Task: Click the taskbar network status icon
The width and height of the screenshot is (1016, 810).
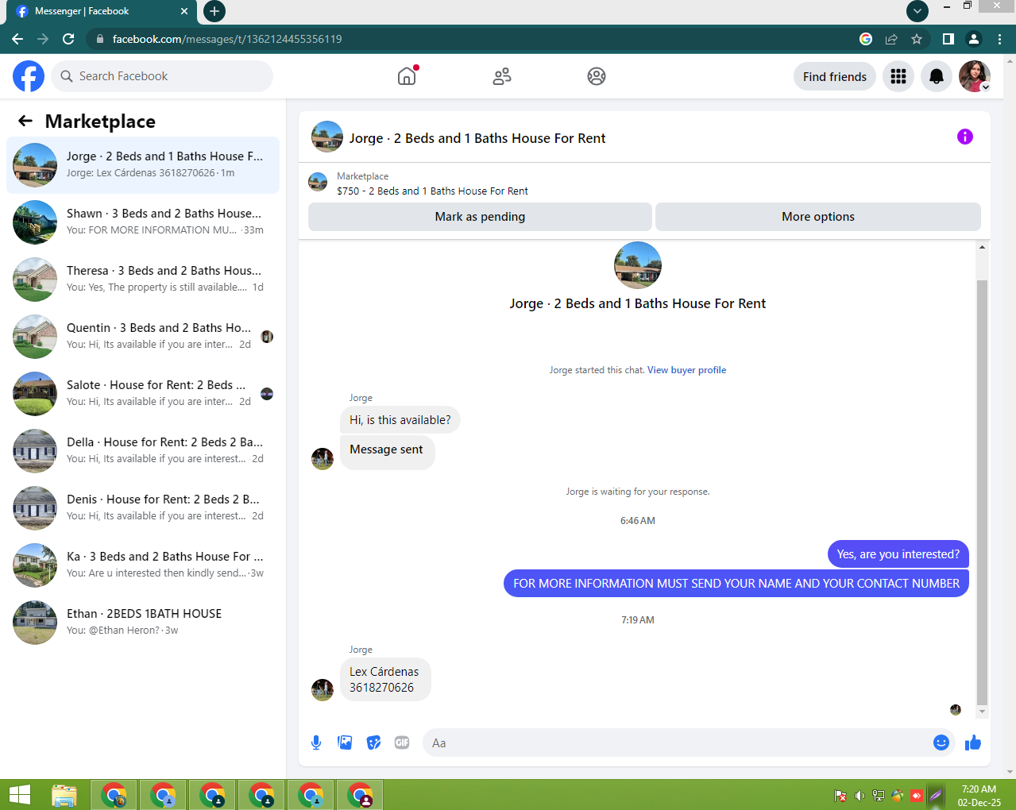Action: [x=879, y=795]
